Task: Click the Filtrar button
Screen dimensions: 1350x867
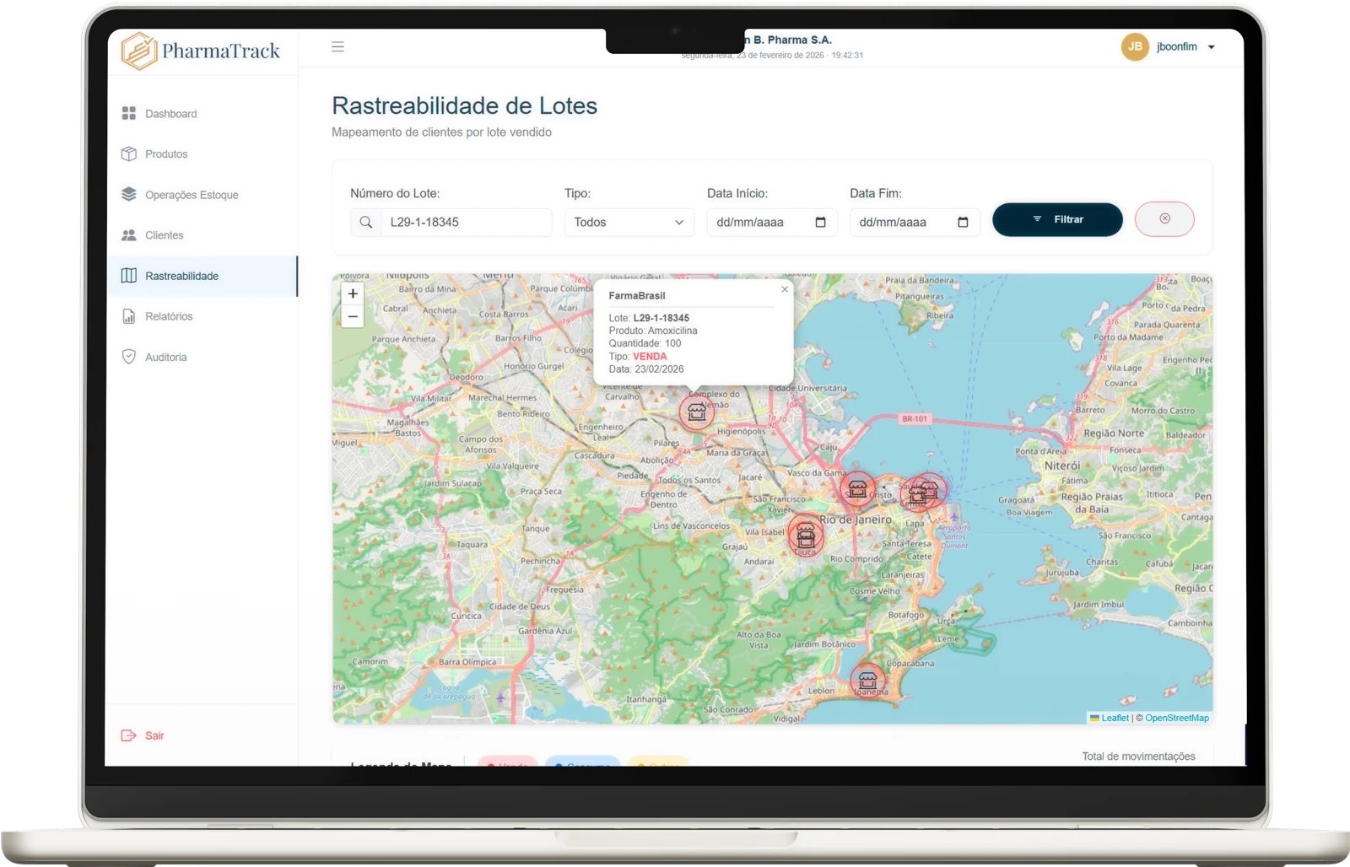Action: [x=1057, y=219]
